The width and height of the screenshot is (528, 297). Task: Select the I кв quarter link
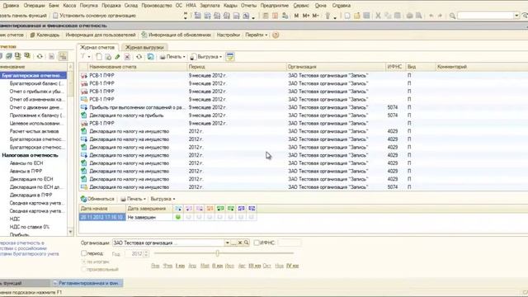[180, 266]
